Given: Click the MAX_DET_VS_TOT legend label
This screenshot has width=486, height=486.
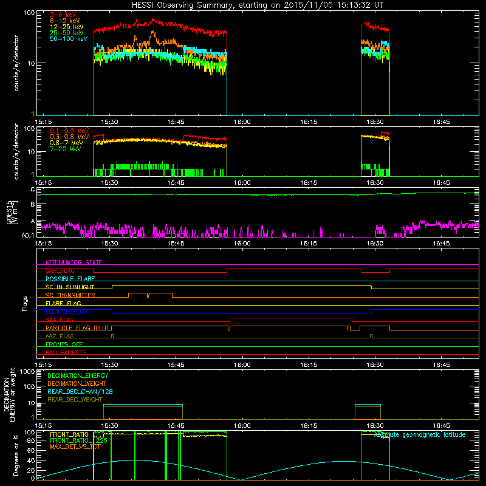Looking at the screenshot, I should pos(75,447).
